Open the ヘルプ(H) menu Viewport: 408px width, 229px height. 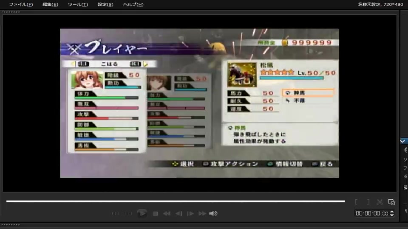[x=133, y=4]
